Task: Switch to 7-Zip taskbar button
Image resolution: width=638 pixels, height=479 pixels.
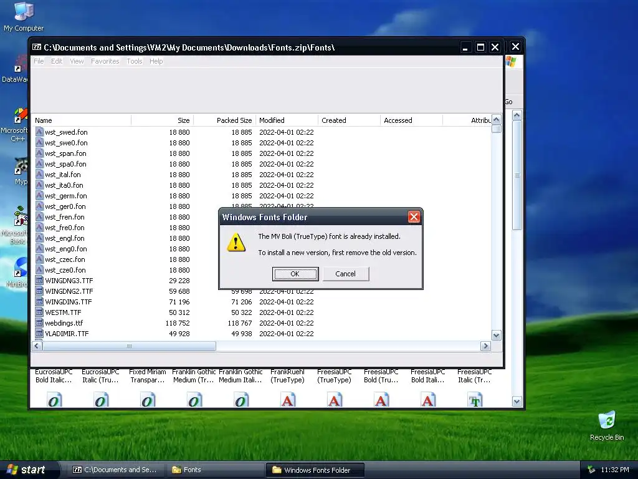Action: (115, 470)
